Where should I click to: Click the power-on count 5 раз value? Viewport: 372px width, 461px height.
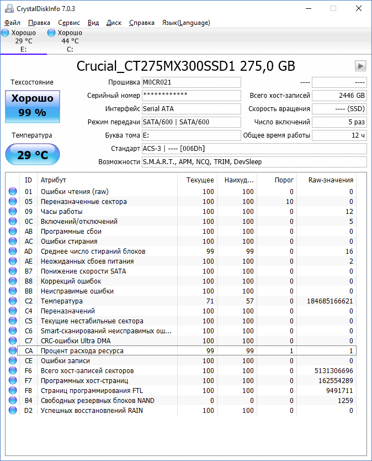pos(339,122)
